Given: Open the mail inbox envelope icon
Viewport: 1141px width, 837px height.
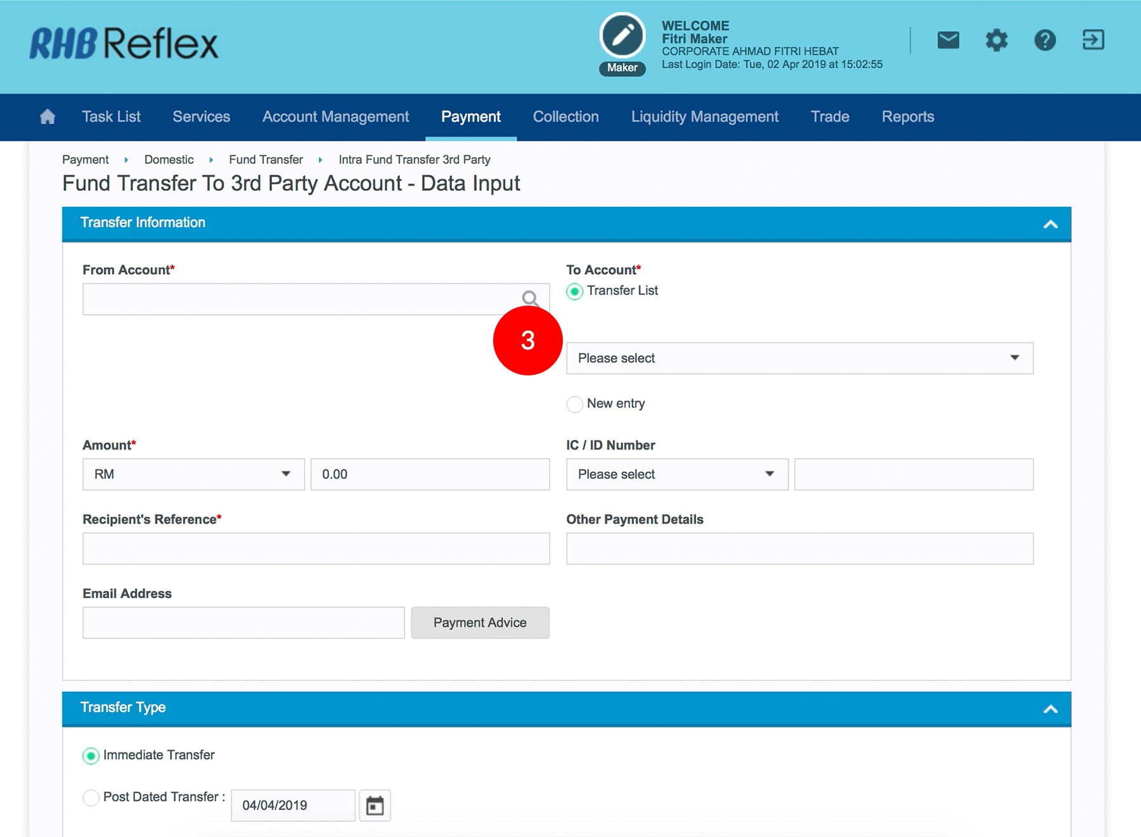Looking at the screenshot, I should 948,41.
